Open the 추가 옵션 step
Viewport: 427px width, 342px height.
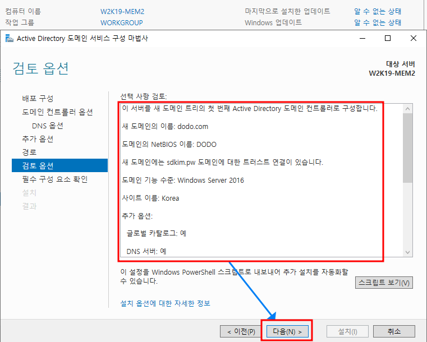point(38,138)
